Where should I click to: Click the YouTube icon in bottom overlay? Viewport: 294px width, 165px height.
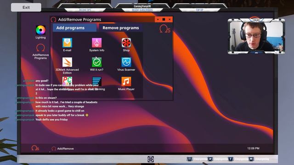pyautogui.click(x=251, y=159)
